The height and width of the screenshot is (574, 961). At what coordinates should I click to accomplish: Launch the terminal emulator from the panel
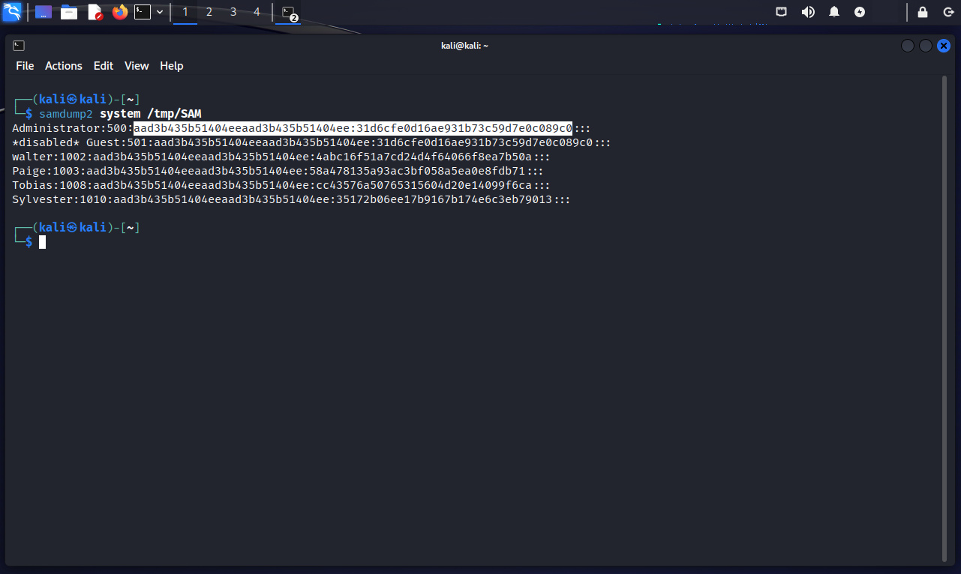[x=143, y=12]
